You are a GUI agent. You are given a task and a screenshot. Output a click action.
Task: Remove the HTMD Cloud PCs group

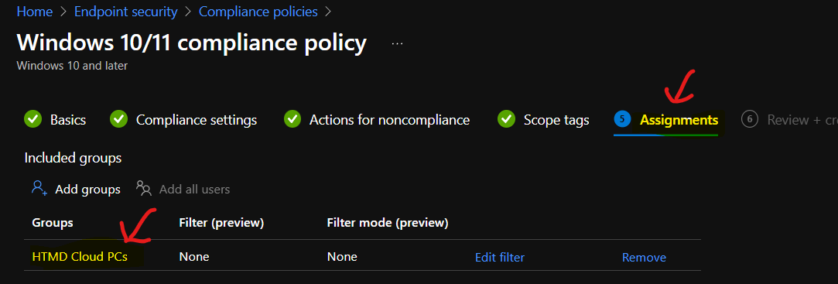tap(644, 257)
